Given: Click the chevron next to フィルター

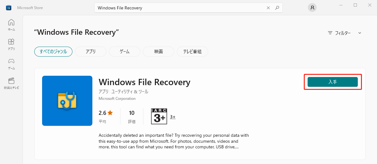Looking at the screenshot, I should (360, 33).
